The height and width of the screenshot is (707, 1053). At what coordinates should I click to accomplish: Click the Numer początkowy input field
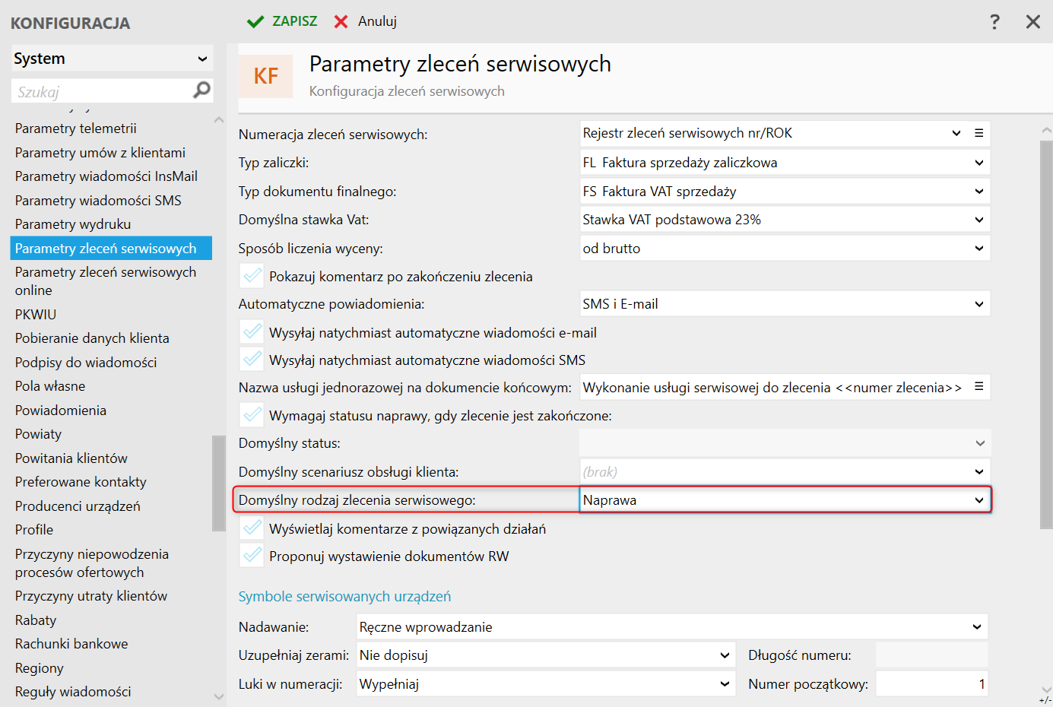point(931,684)
